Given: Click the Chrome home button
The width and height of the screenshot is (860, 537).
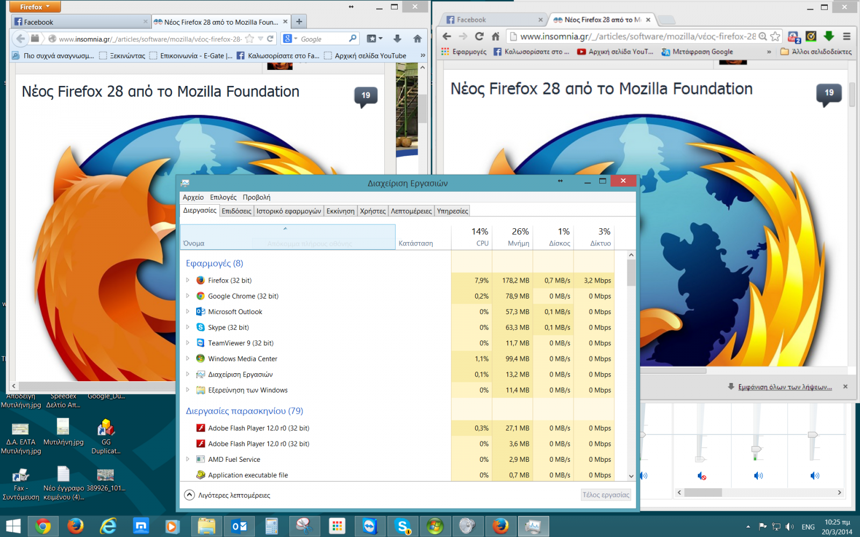Looking at the screenshot, I should pyautogui.click(x=496, y=37).
